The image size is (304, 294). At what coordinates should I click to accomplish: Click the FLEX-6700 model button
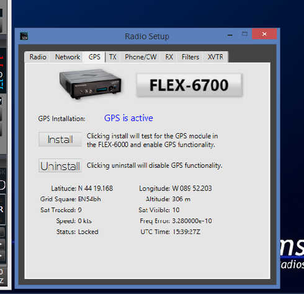pos(189,85)
